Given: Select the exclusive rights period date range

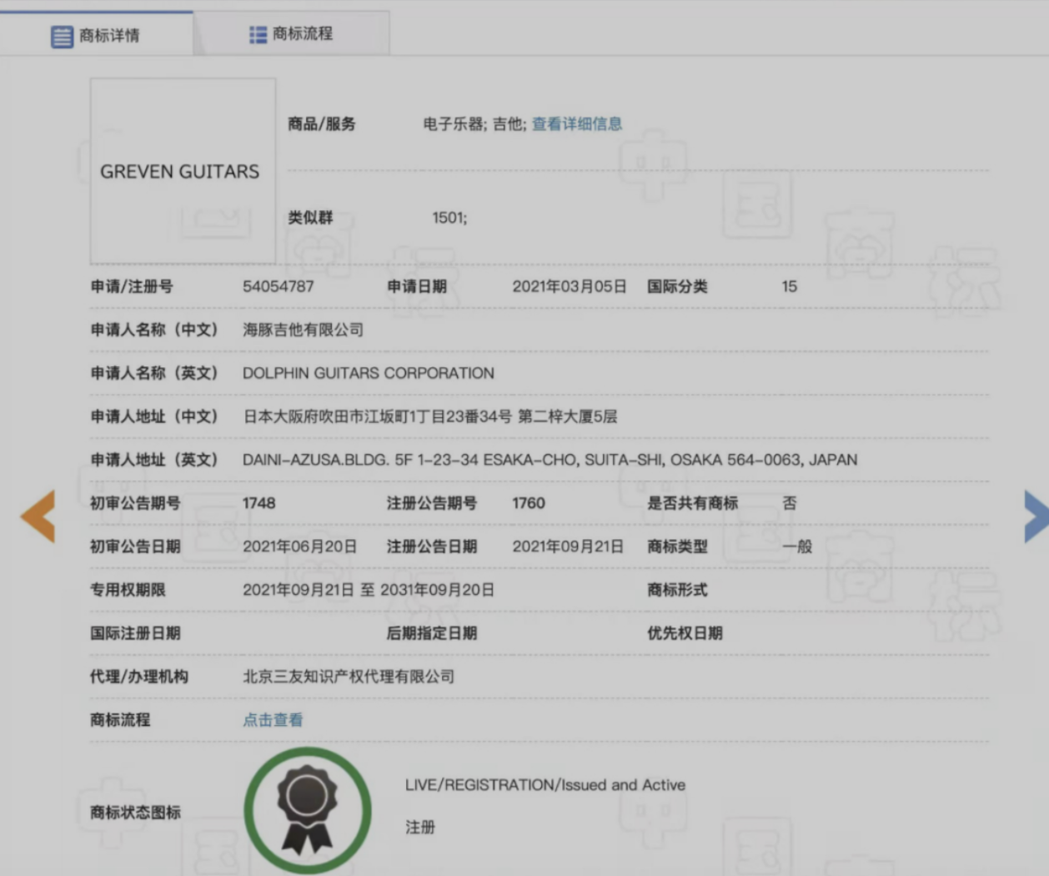Looking at the screenshot, I should pyautogui.click(x=369, y=591).
